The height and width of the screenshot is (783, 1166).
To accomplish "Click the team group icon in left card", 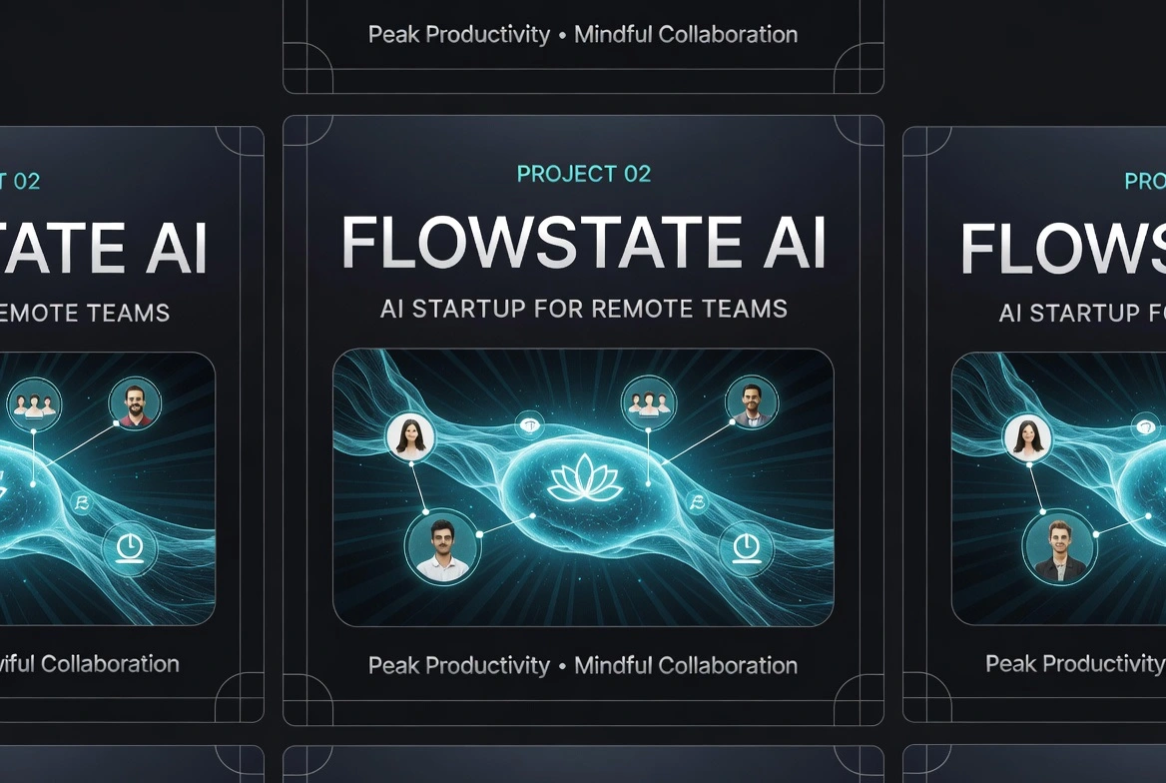I will [34, 404].
